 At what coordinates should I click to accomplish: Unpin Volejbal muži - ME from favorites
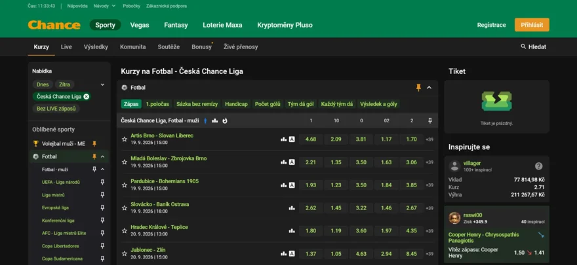click(94, 143)
